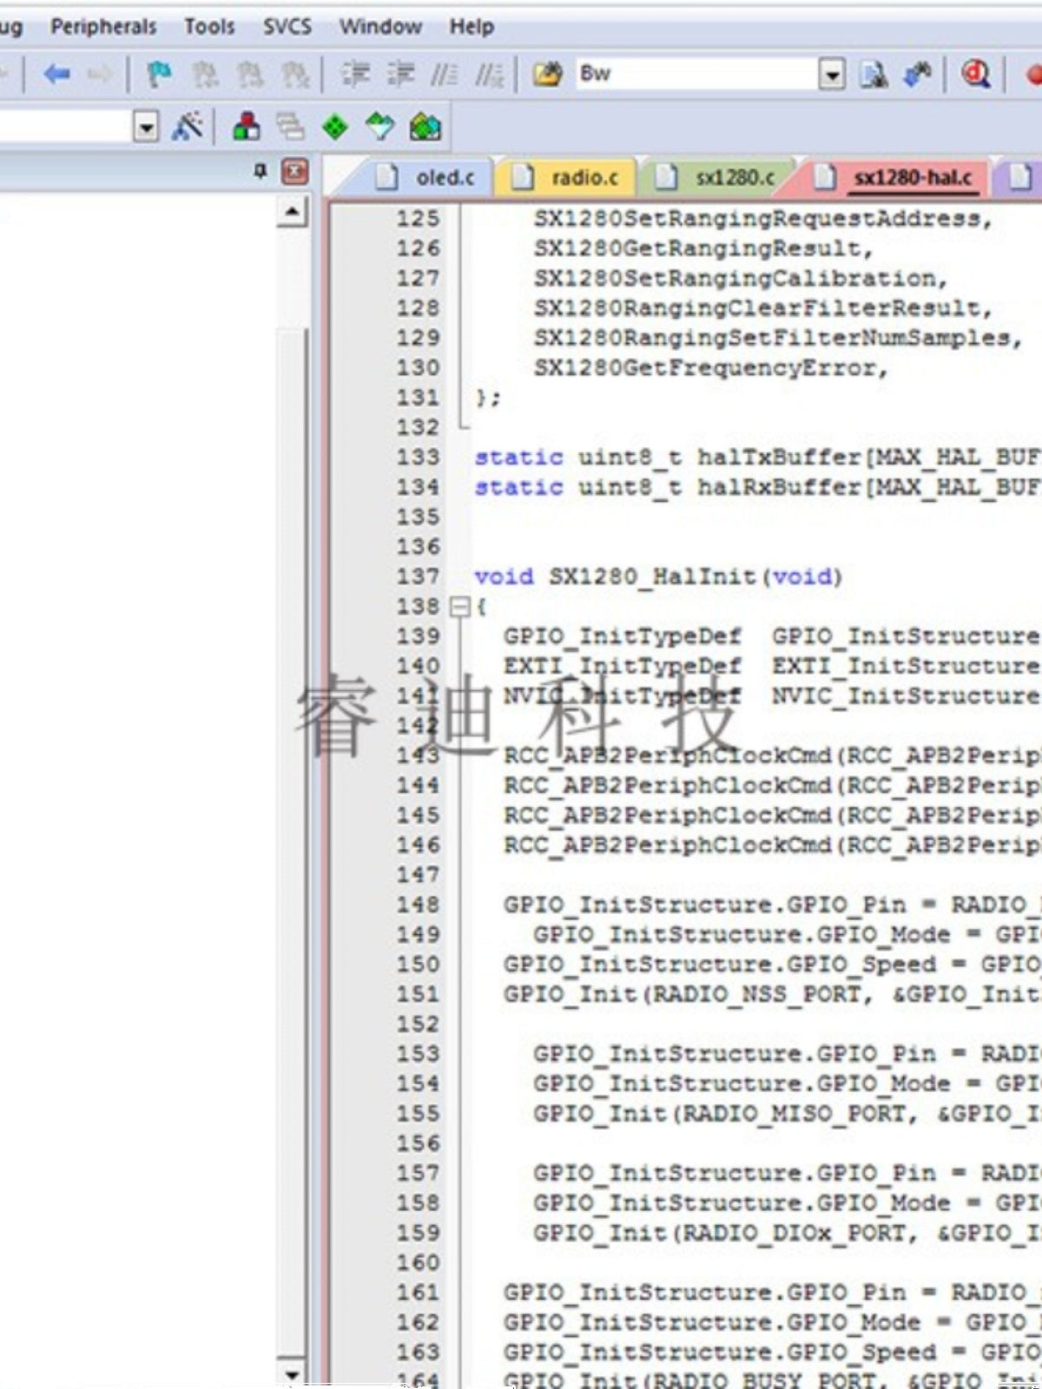
Task: Navigate backwards with the blue arrow
Action: pos(56,75)
